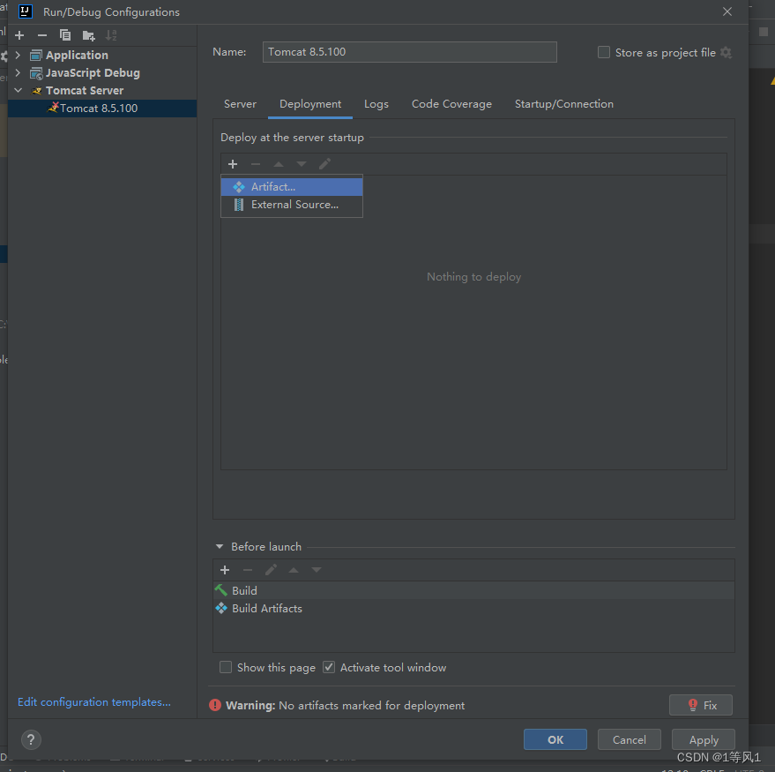This screenshot has height=772, width=775.
Task: Switch to the Server tab
Action: point(240,104)
